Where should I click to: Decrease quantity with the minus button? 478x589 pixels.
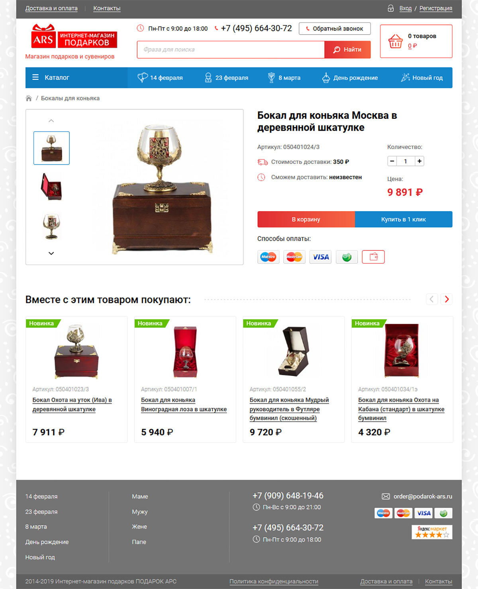[392, 161]
